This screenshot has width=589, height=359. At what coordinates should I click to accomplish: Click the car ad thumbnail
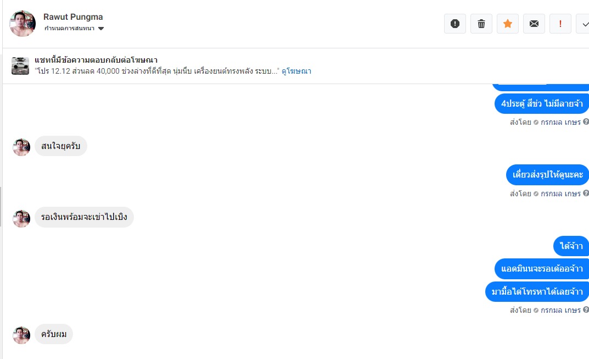20,66
